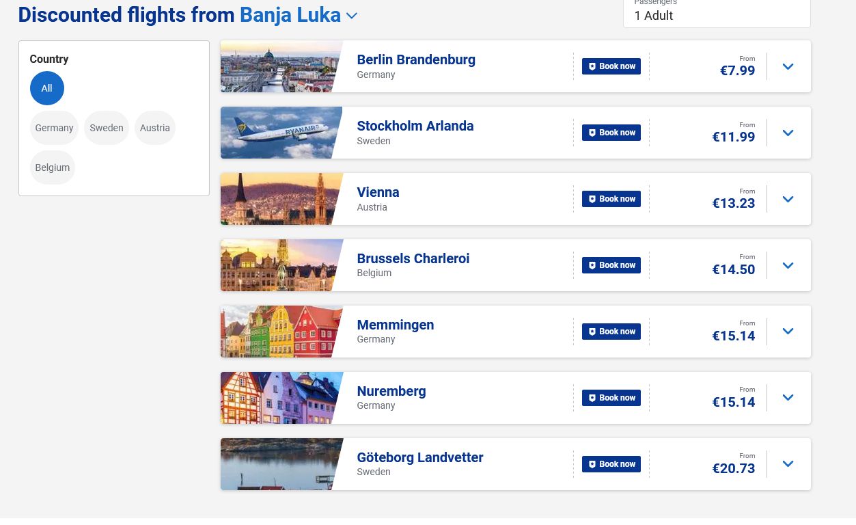Filter flights by Austria

pos(155,128)
